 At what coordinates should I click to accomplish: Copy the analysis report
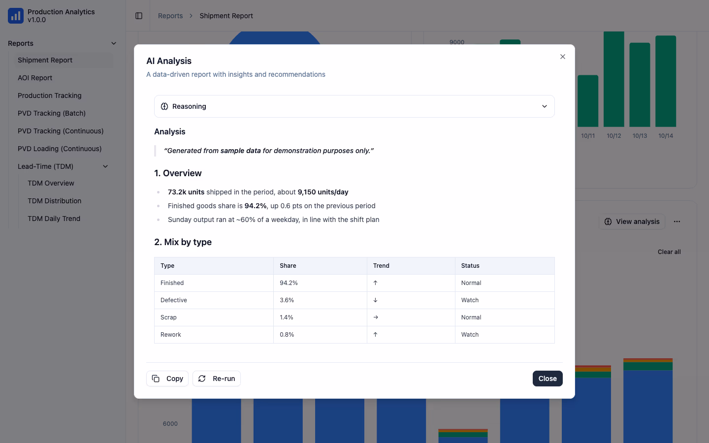167,379
